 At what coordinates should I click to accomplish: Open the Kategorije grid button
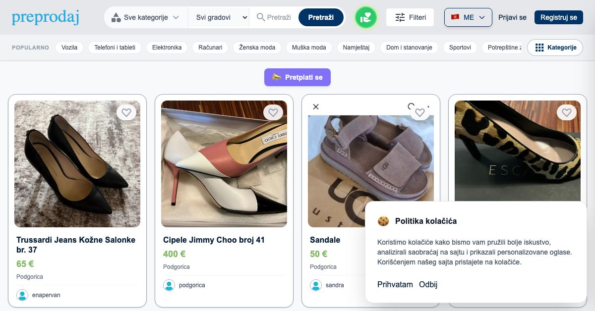coord(555,48)
